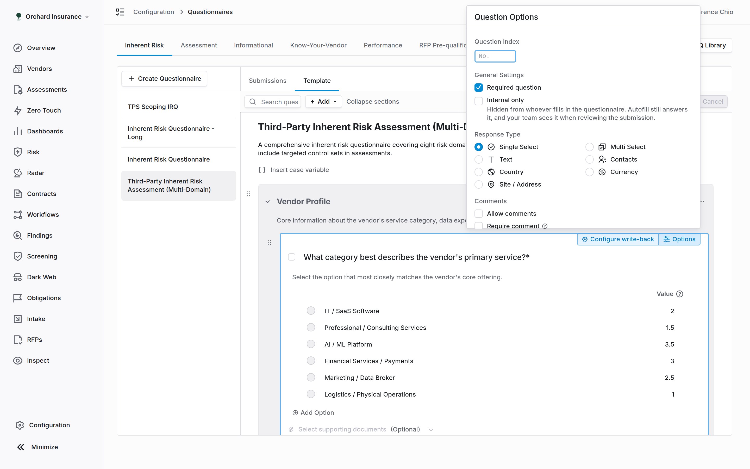This screenshot has height=469, width=750.
Task: Click Collapse sections link
Action: tap(372, 102)
